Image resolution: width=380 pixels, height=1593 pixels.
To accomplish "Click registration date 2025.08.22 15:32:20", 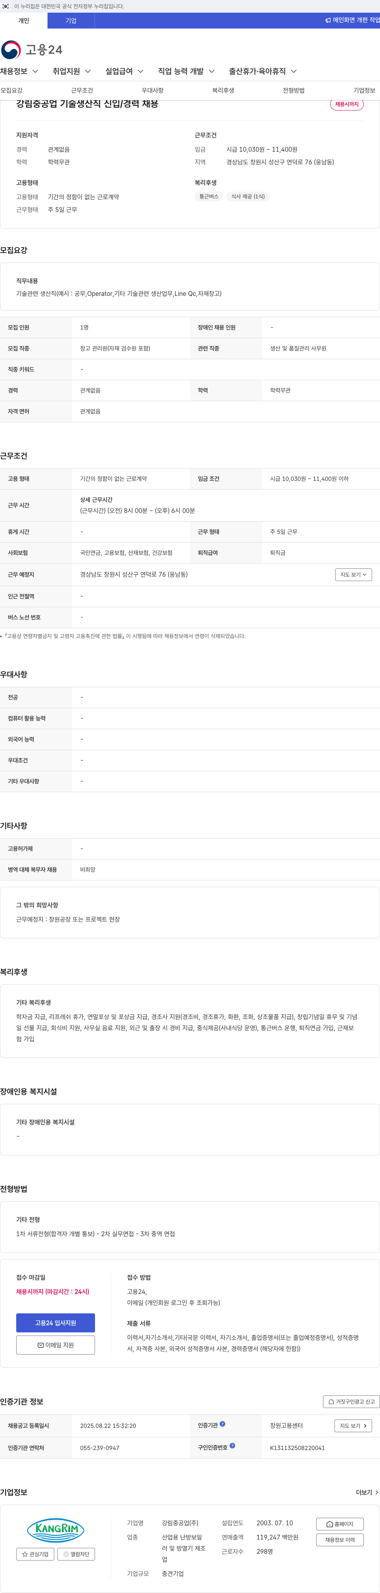I will [108, 1425].
